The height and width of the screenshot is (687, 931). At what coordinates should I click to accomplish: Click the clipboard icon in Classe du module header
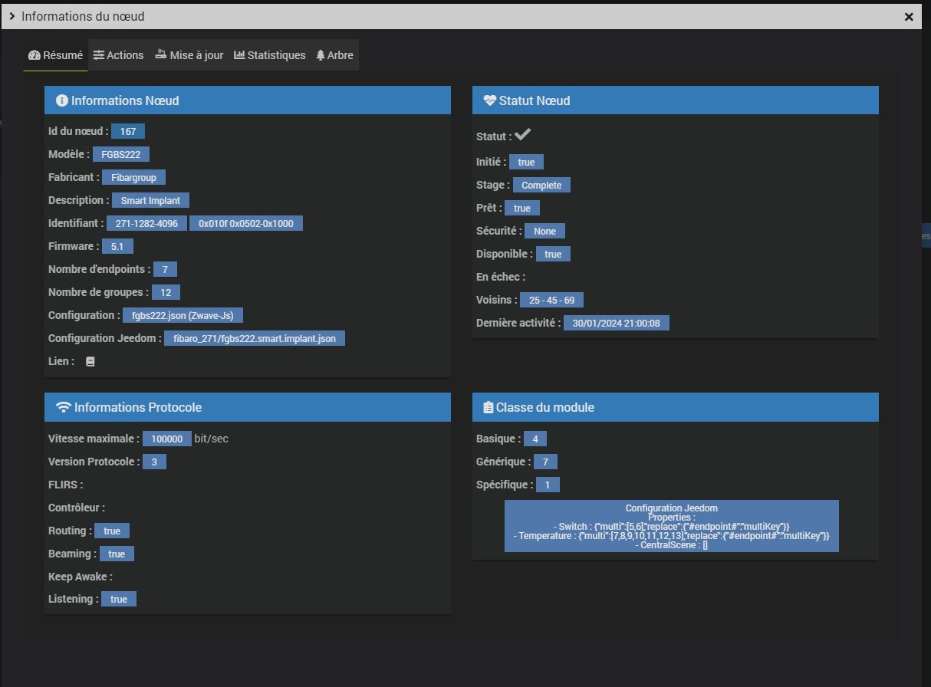[x=488, y=407]
